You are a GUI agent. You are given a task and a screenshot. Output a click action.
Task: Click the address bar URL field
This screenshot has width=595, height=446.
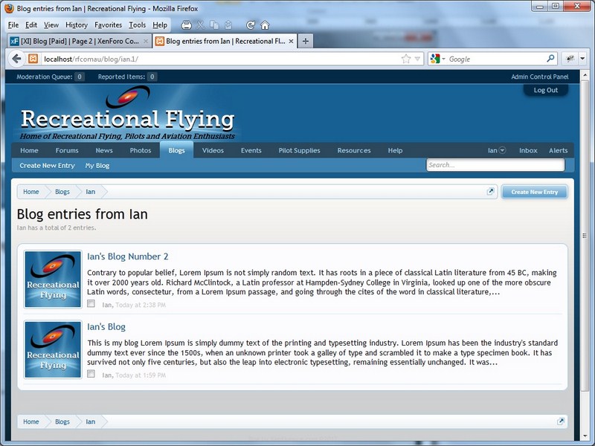[x=222, y=59]
